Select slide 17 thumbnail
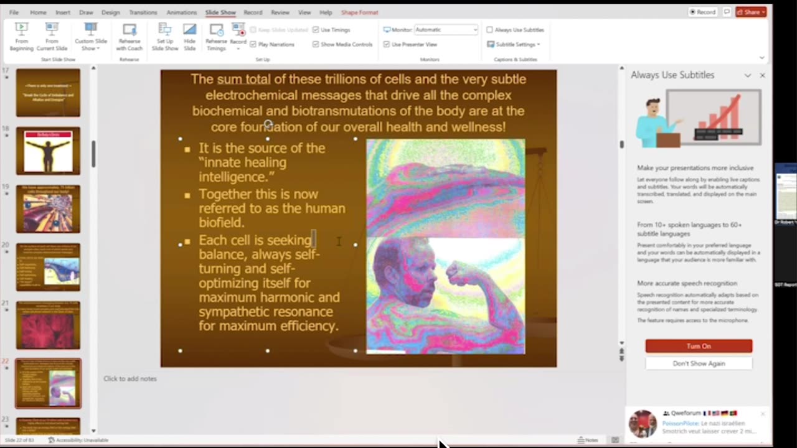Screen dimensions: 797x448 pos(48,93)
